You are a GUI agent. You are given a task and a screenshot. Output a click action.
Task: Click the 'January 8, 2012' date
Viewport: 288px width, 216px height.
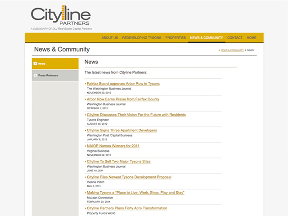point(97,139)
